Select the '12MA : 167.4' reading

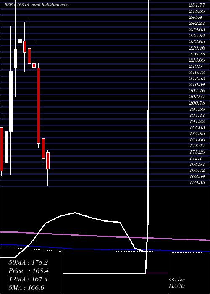pyautogui.click(x=28, y=279)
